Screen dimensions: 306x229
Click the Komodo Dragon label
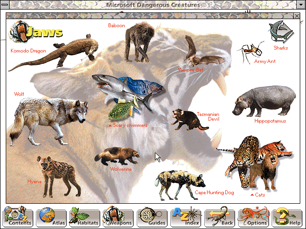[28, 51]
